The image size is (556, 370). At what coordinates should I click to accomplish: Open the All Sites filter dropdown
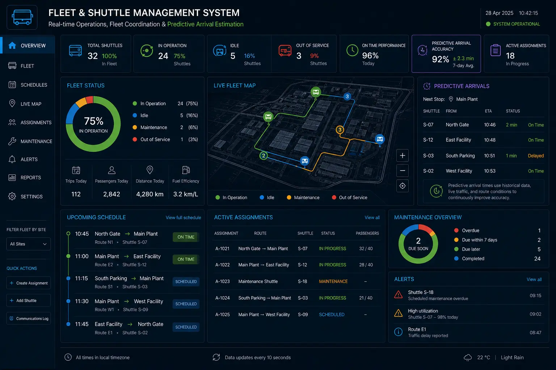coord(29,244)
